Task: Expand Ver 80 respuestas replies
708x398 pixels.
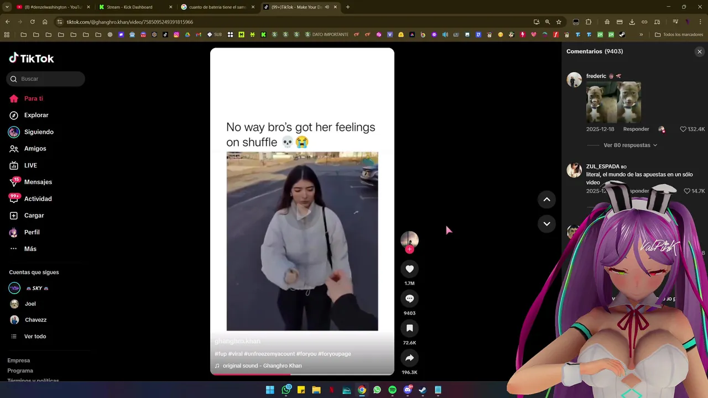Action: [x=630, y=145]
